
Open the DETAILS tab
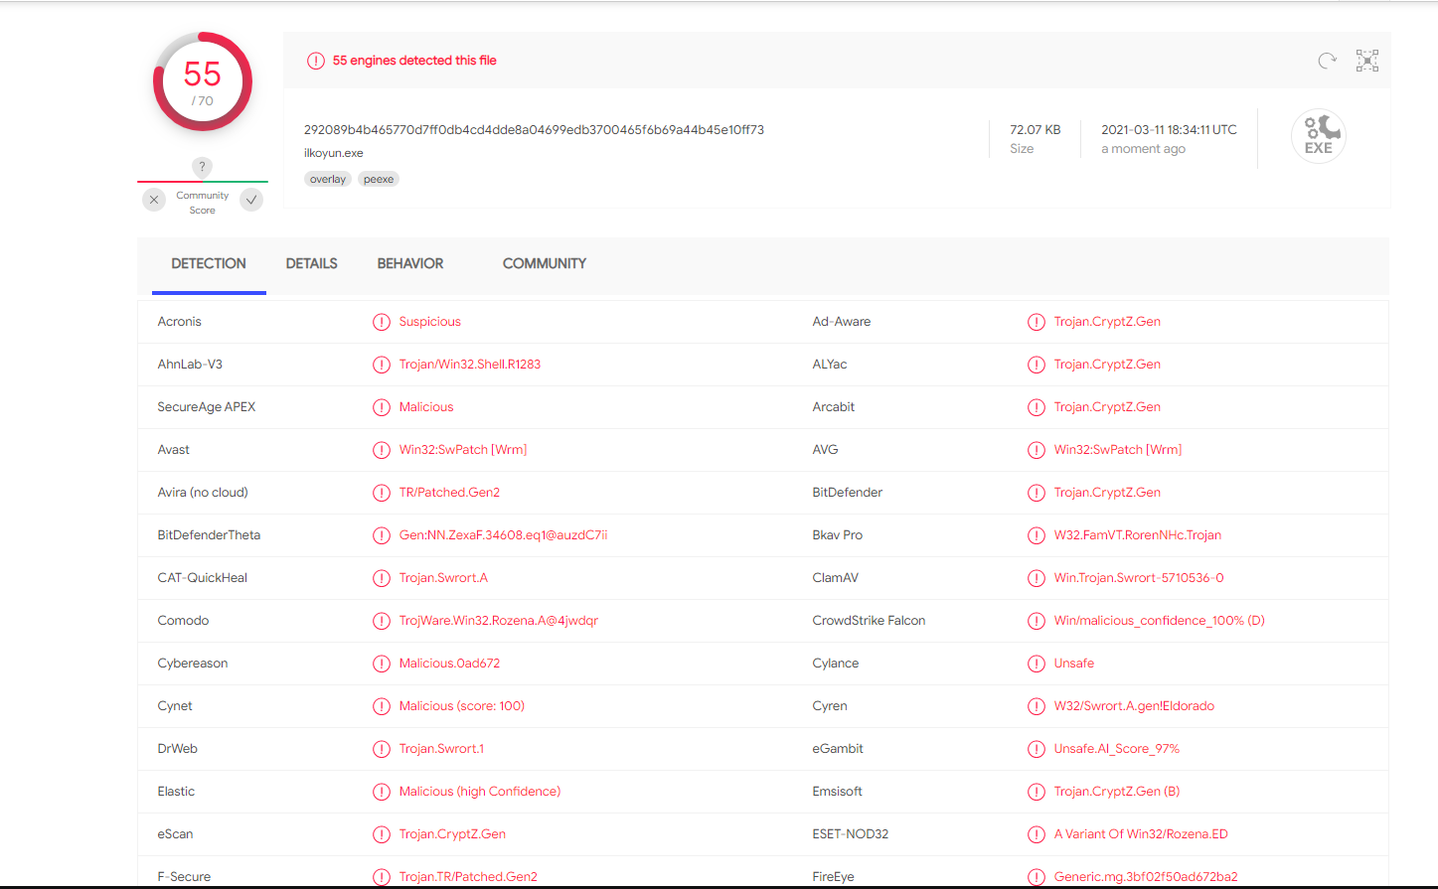click(312, 263)
